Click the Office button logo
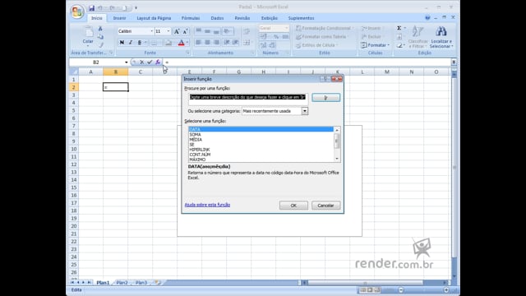 coord(76,12)
